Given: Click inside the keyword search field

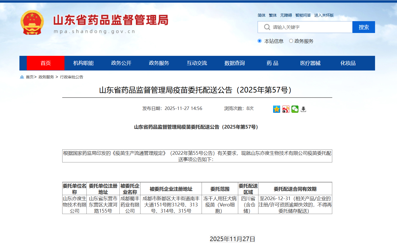Looking at the screenshot, I should pos(304,27).
